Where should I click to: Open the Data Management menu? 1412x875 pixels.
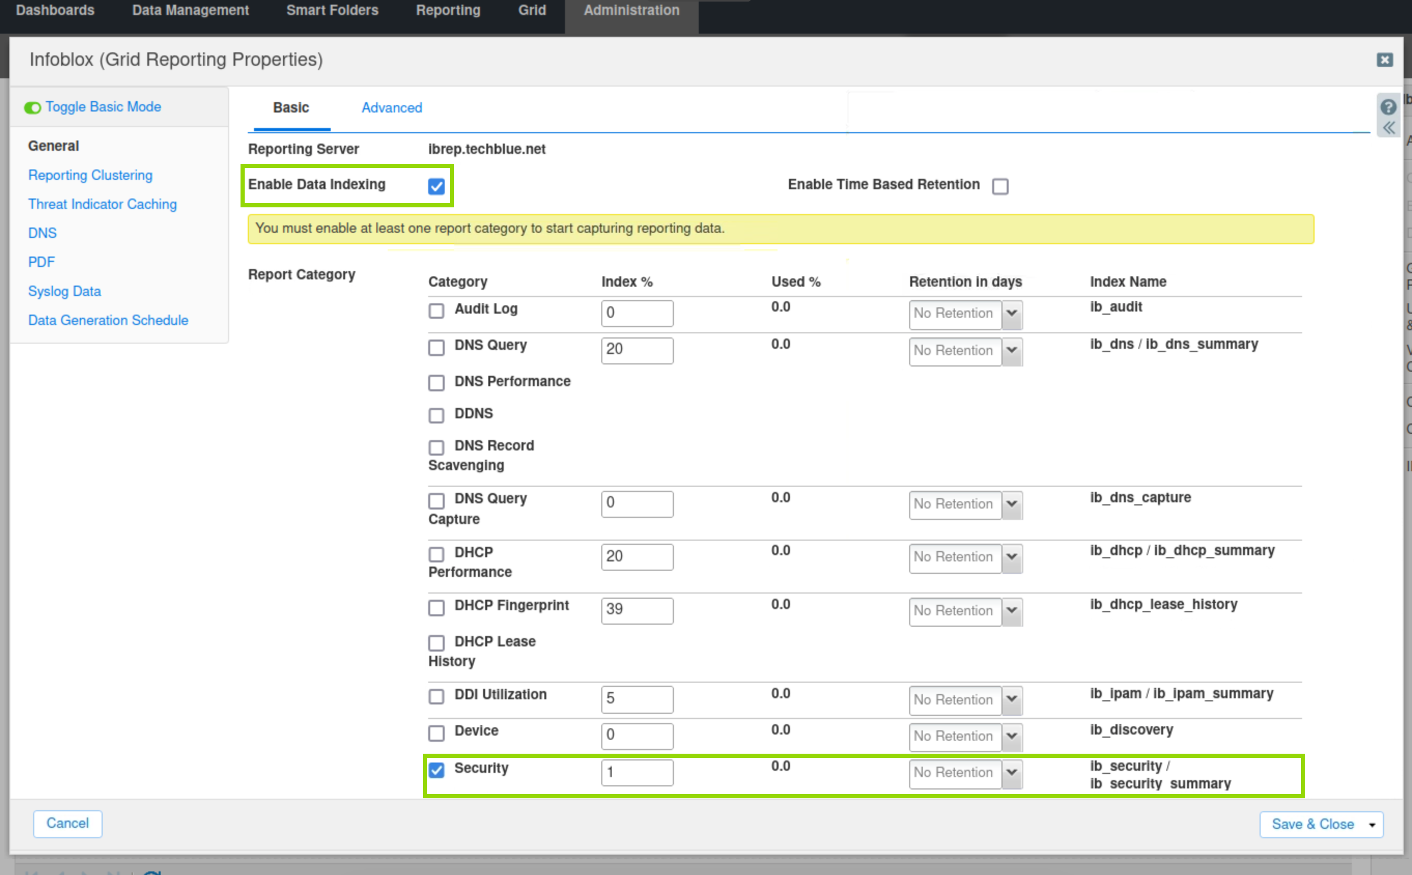(190, 10)
